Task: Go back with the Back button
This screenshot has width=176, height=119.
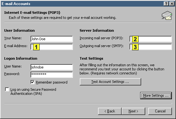Action: coord(110,111)
